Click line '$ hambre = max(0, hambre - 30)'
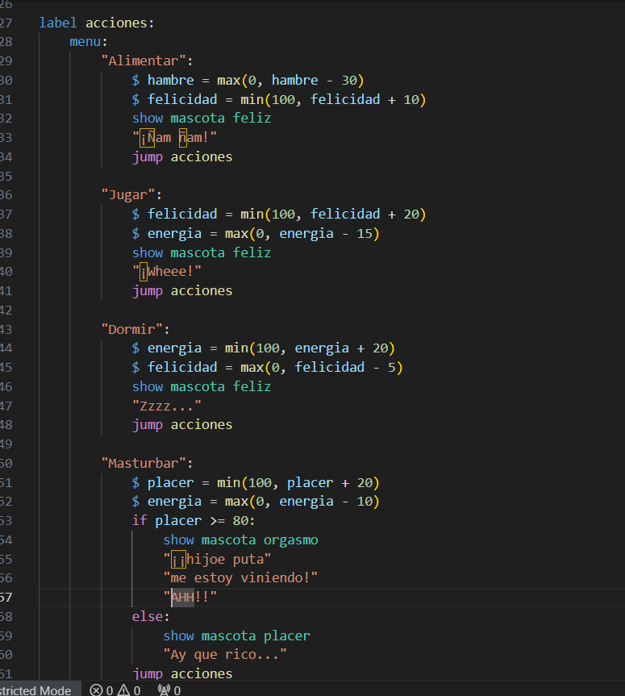625x696 pixels. (248, 81)
